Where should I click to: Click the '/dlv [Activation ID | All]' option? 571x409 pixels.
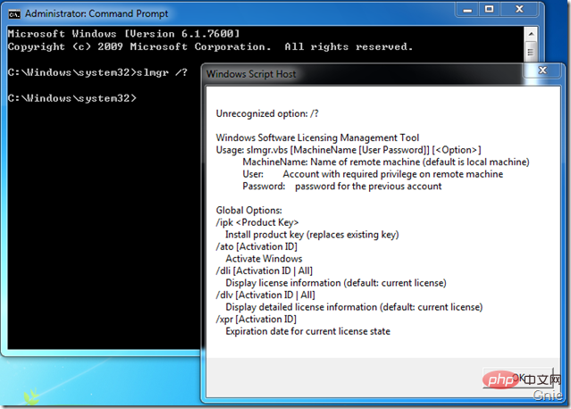[265, 295]
